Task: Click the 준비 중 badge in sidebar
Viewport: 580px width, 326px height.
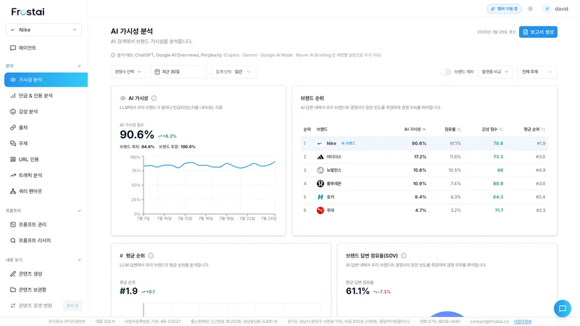Action: tap(72, 306)
